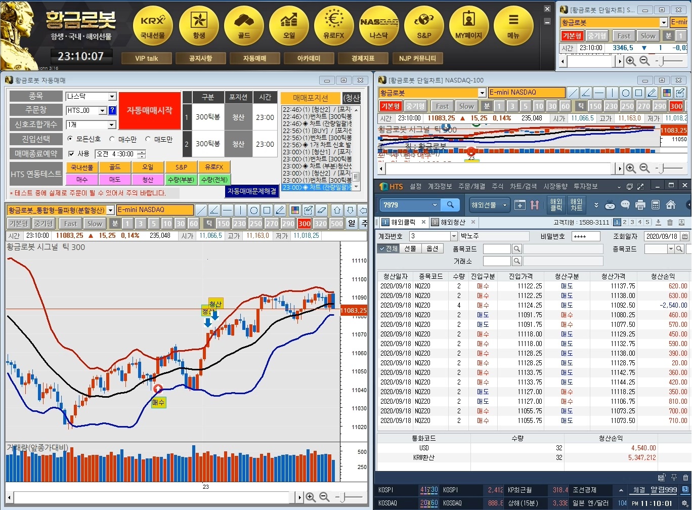
Task: Enable 기본형 mode in bottom-left chart
Action: tap(19, 224)
